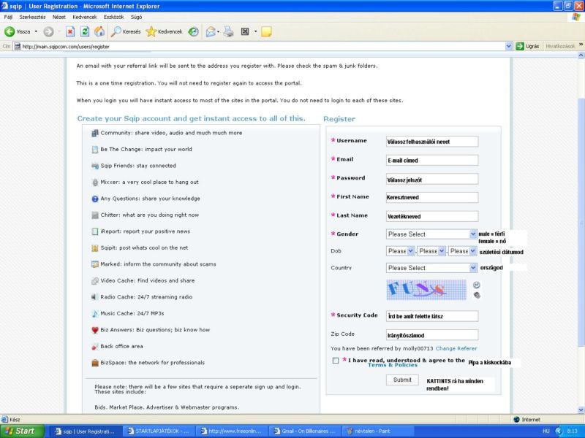Click the Windows Start button
The image size is (585, 438).
(x=22, y=431)
